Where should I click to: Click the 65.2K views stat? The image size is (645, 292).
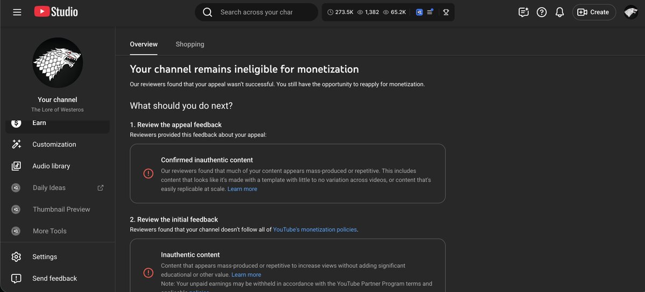395,12
